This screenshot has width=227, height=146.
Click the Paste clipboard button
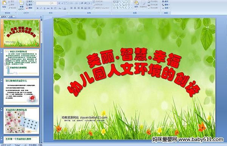[x=4, y=5]
